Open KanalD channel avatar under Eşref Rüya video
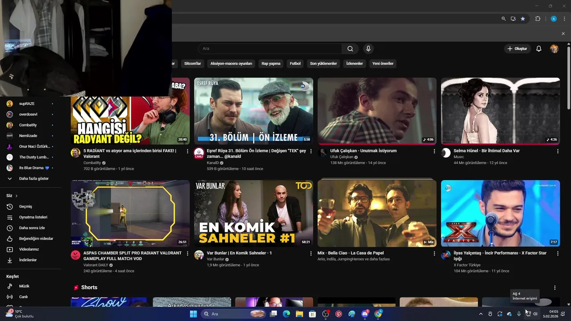571x321 pixels. (199, 153)
